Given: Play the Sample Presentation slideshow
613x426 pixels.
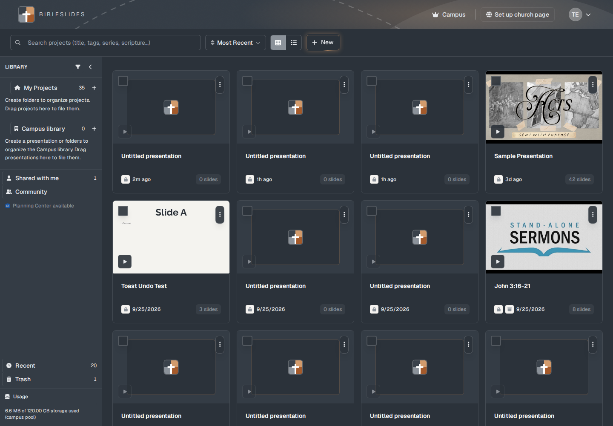Looking at the screenshot, I should coord(498,132).
